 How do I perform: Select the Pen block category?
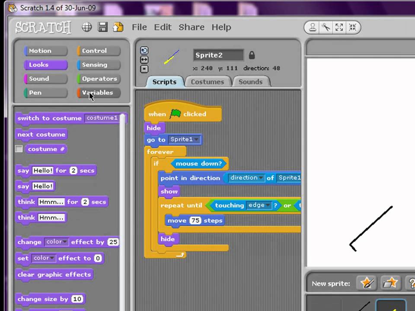tap(45, 93)
